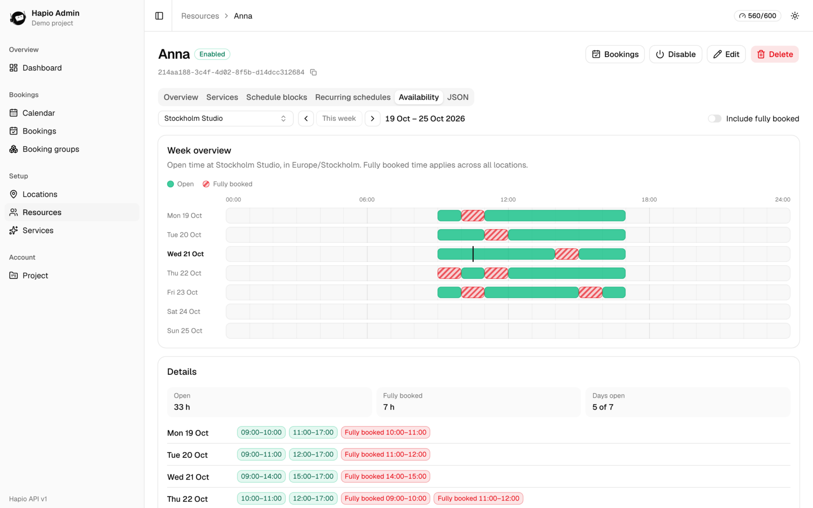The width and height of the screenshot is (813, 508).
Task: Click the Hapio API v1 footer text
Action: pyautogui.click(x=28, y=499)
